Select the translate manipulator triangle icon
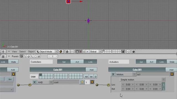The image size is (177, 99). pos(80,51)
